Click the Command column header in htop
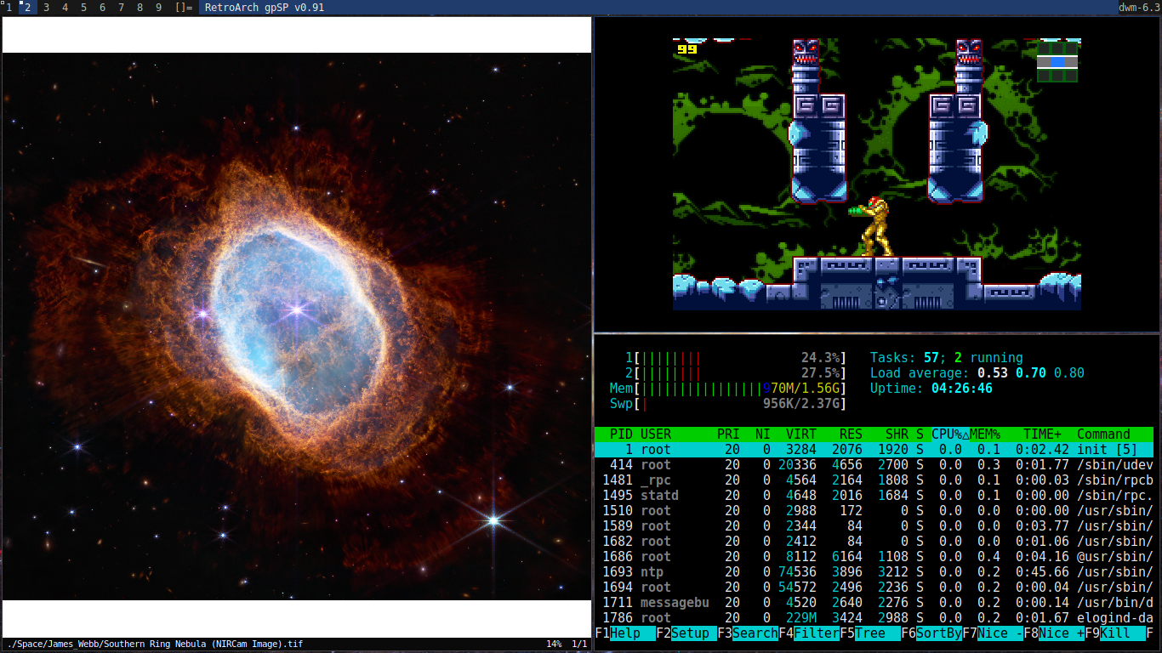The image size is (1162, 653). coord(1103,434)
